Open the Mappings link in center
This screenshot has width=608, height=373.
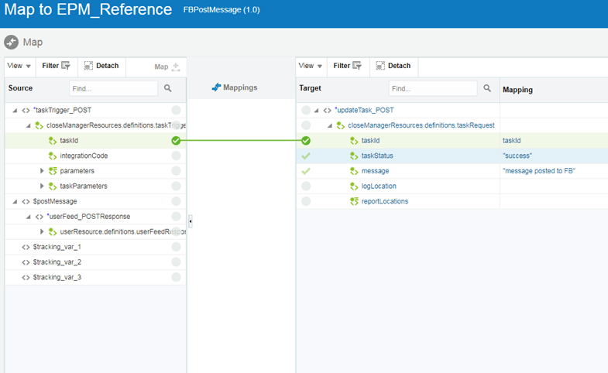pos(235,87)
